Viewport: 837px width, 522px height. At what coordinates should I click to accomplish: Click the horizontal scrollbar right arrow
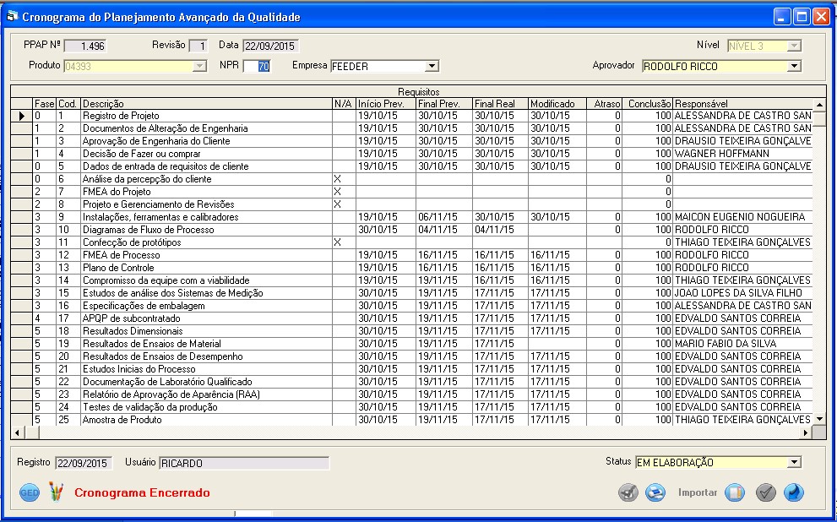(807, 432)
